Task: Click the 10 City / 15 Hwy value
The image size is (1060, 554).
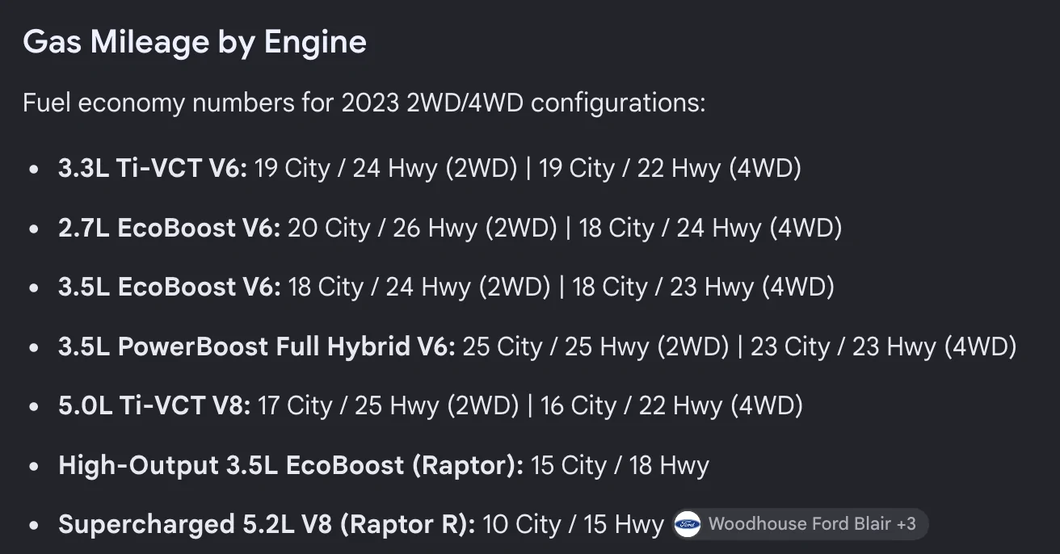Action: tap(573, 525)
